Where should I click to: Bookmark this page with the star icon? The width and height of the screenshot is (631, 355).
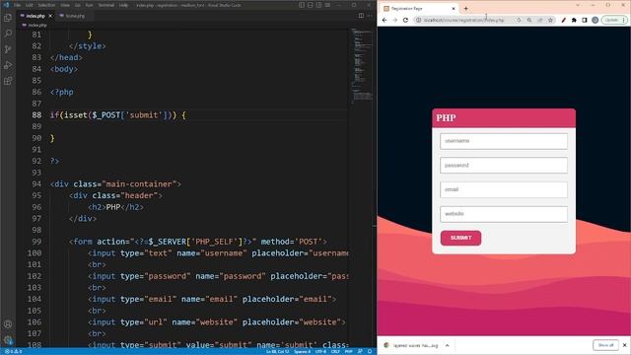(x=550, y=20)
